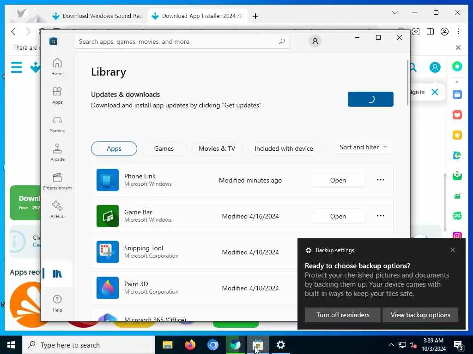473x354 pixels.
Task: Open the notification center icon
Action: [458, 345]
